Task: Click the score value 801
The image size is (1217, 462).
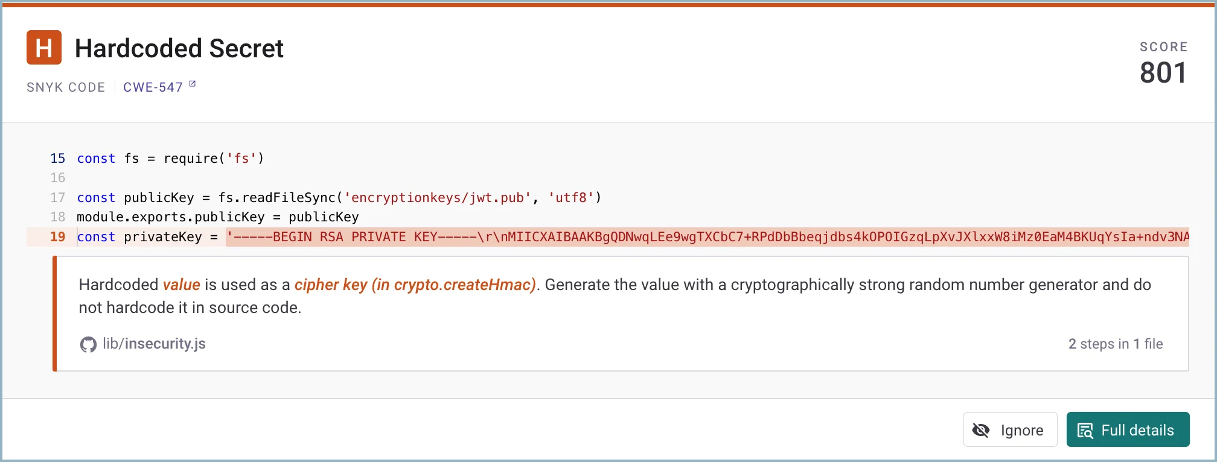Action: click(x=1163, y=72)
